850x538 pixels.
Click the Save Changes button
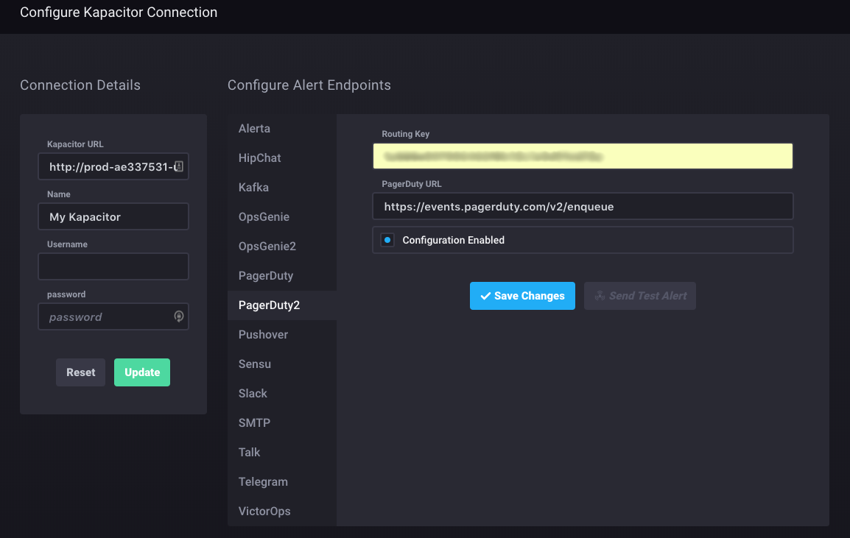[x=522, y=295]
